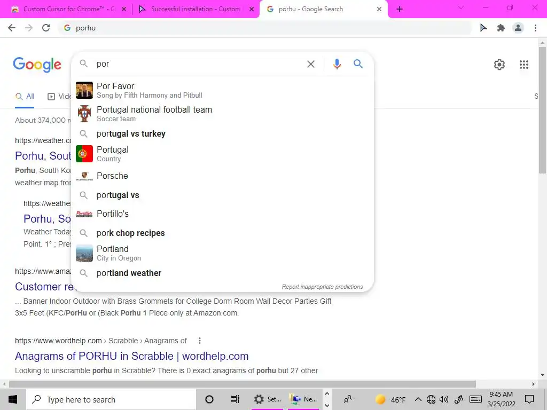Open the Windows notification center
Image resolution: width=547 pixels, height=410 pixels.
[529, 399]
